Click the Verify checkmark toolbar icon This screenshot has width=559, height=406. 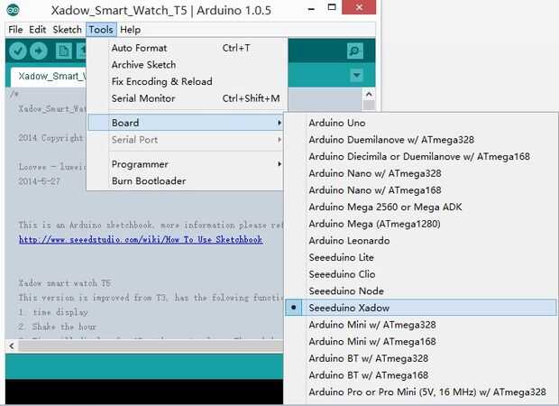pyautogui.click(x=18, y=51)
